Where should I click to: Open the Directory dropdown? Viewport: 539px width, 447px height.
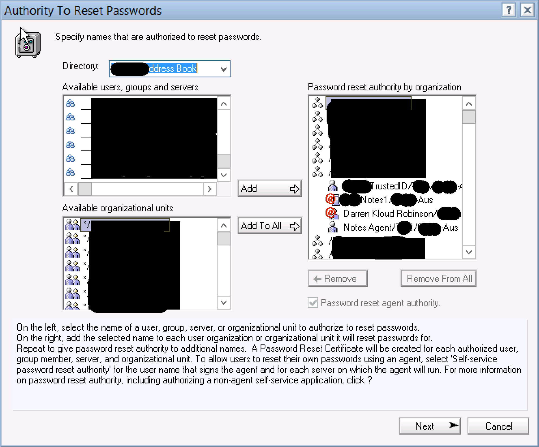click(224, 69)
